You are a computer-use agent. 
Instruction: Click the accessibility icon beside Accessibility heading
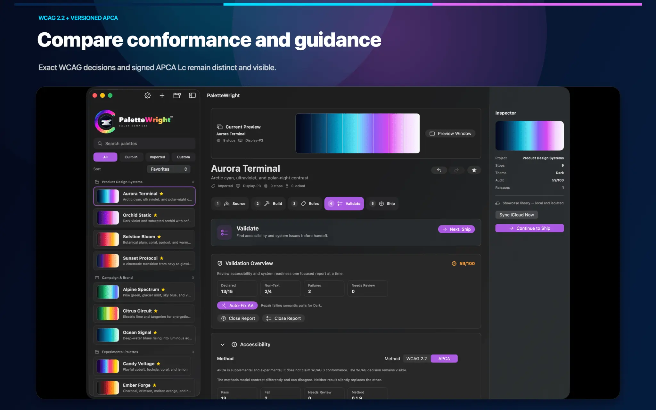pyautogui.click(x=234, y=344)
